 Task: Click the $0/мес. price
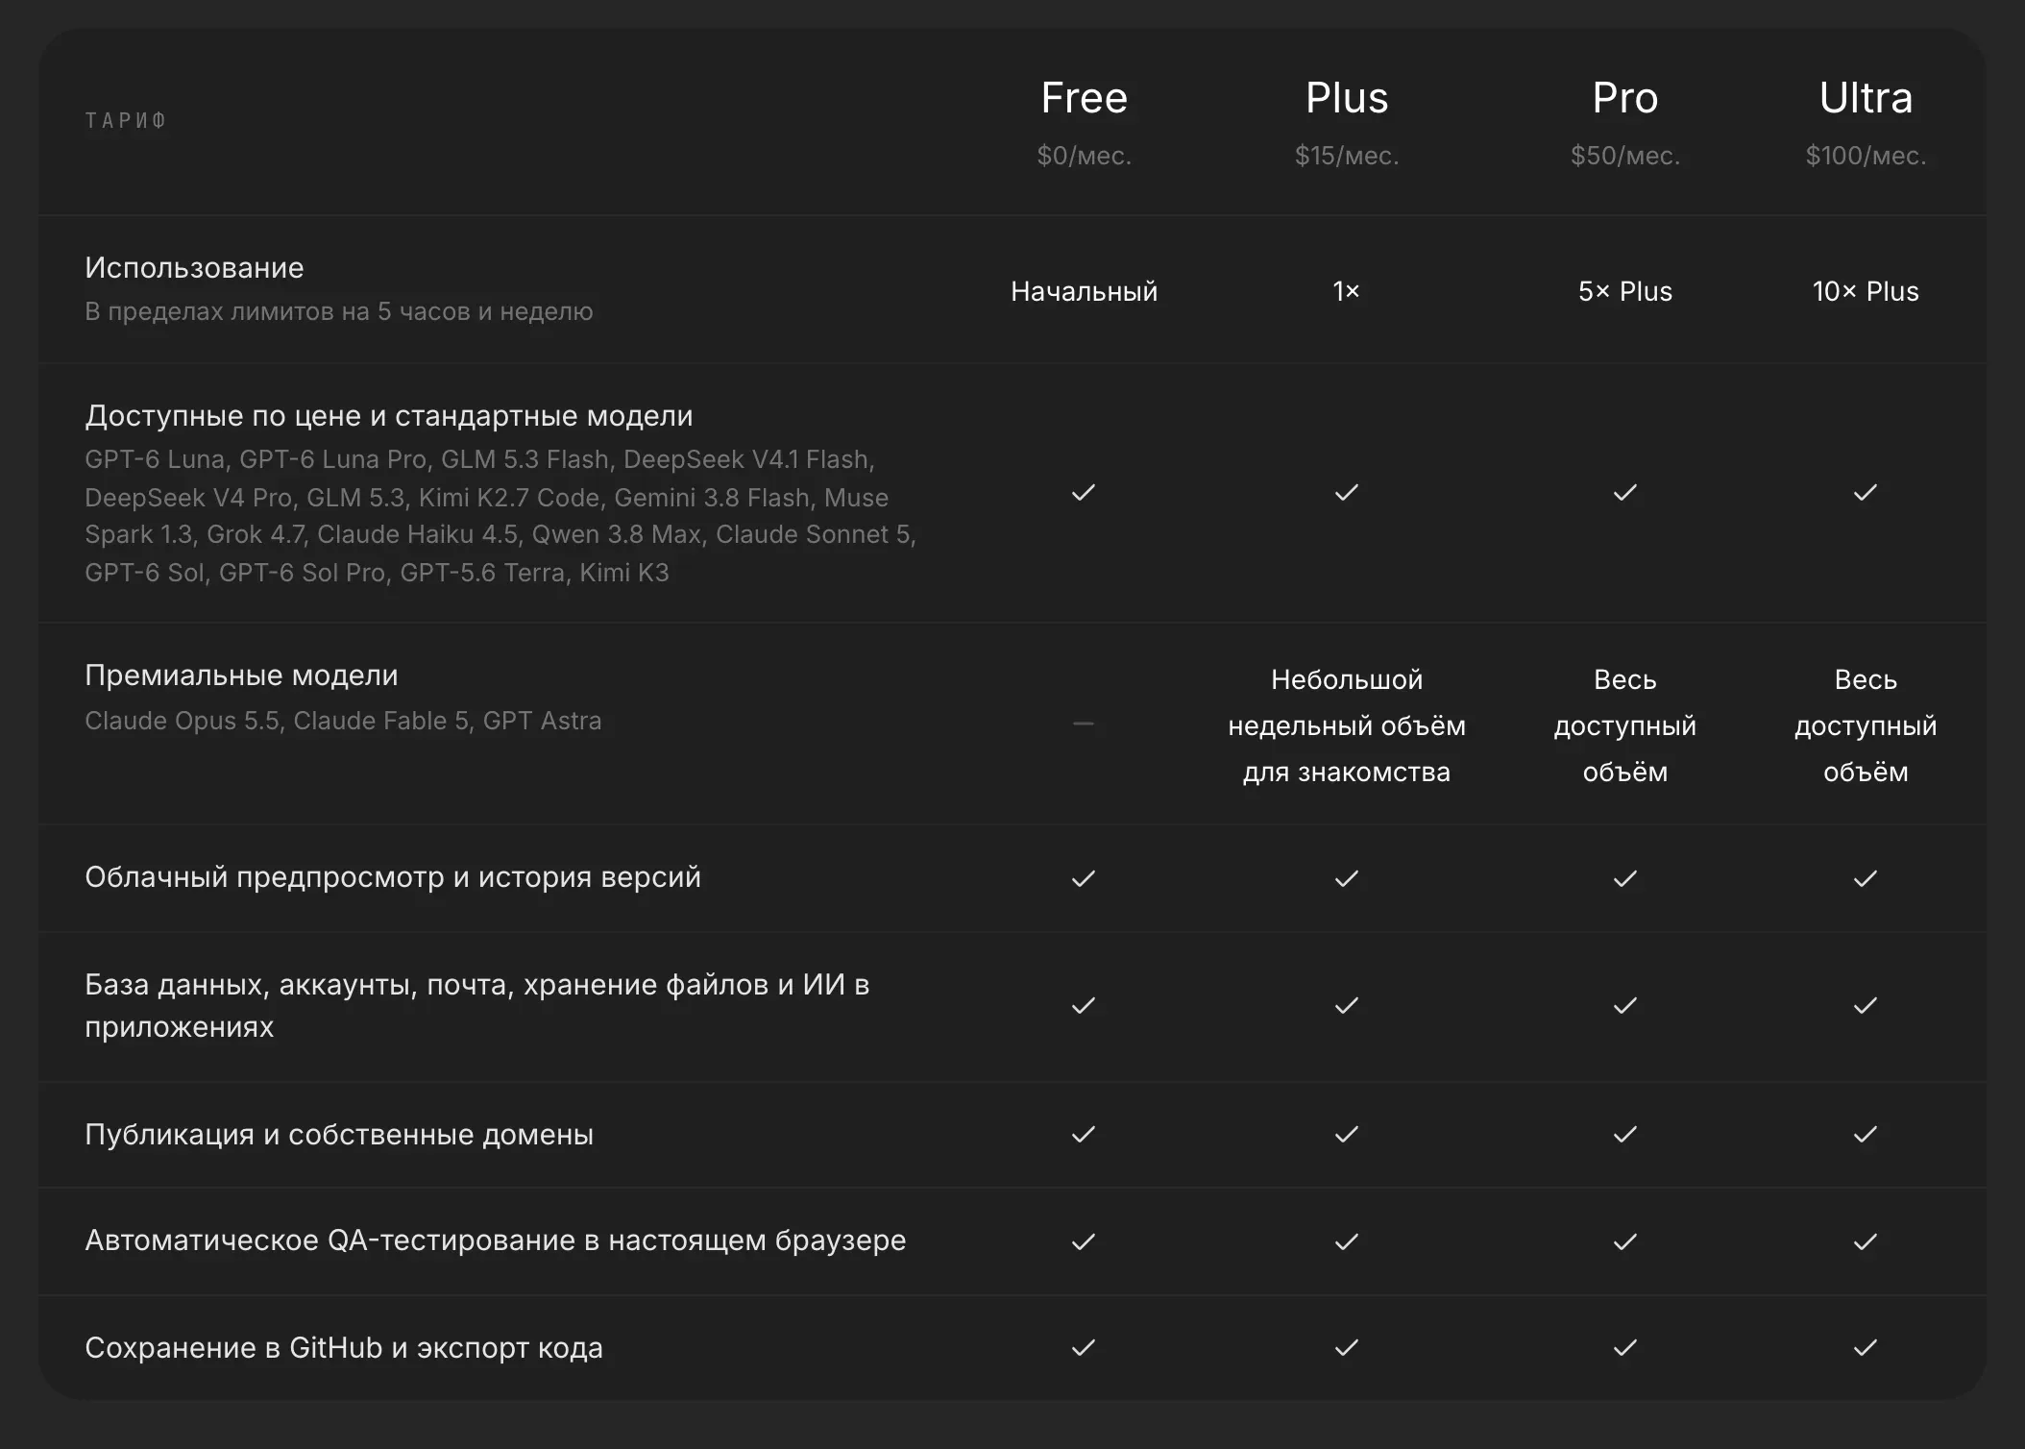1084,156
